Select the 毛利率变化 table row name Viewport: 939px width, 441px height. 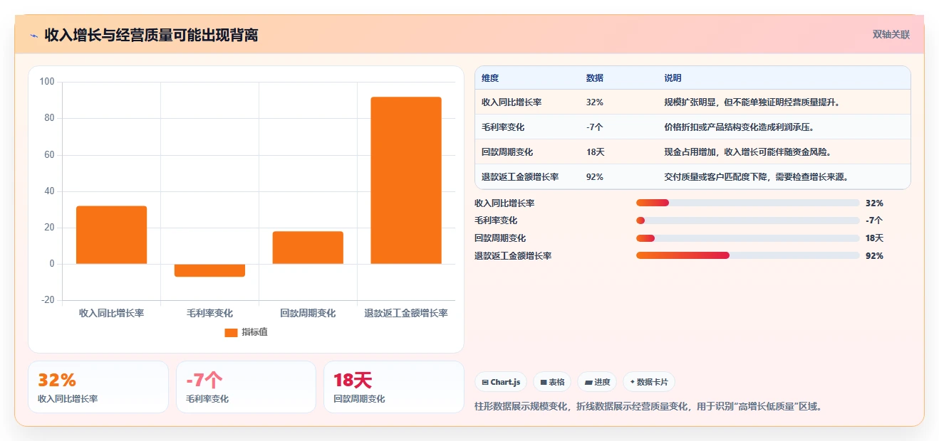(503, 127)
